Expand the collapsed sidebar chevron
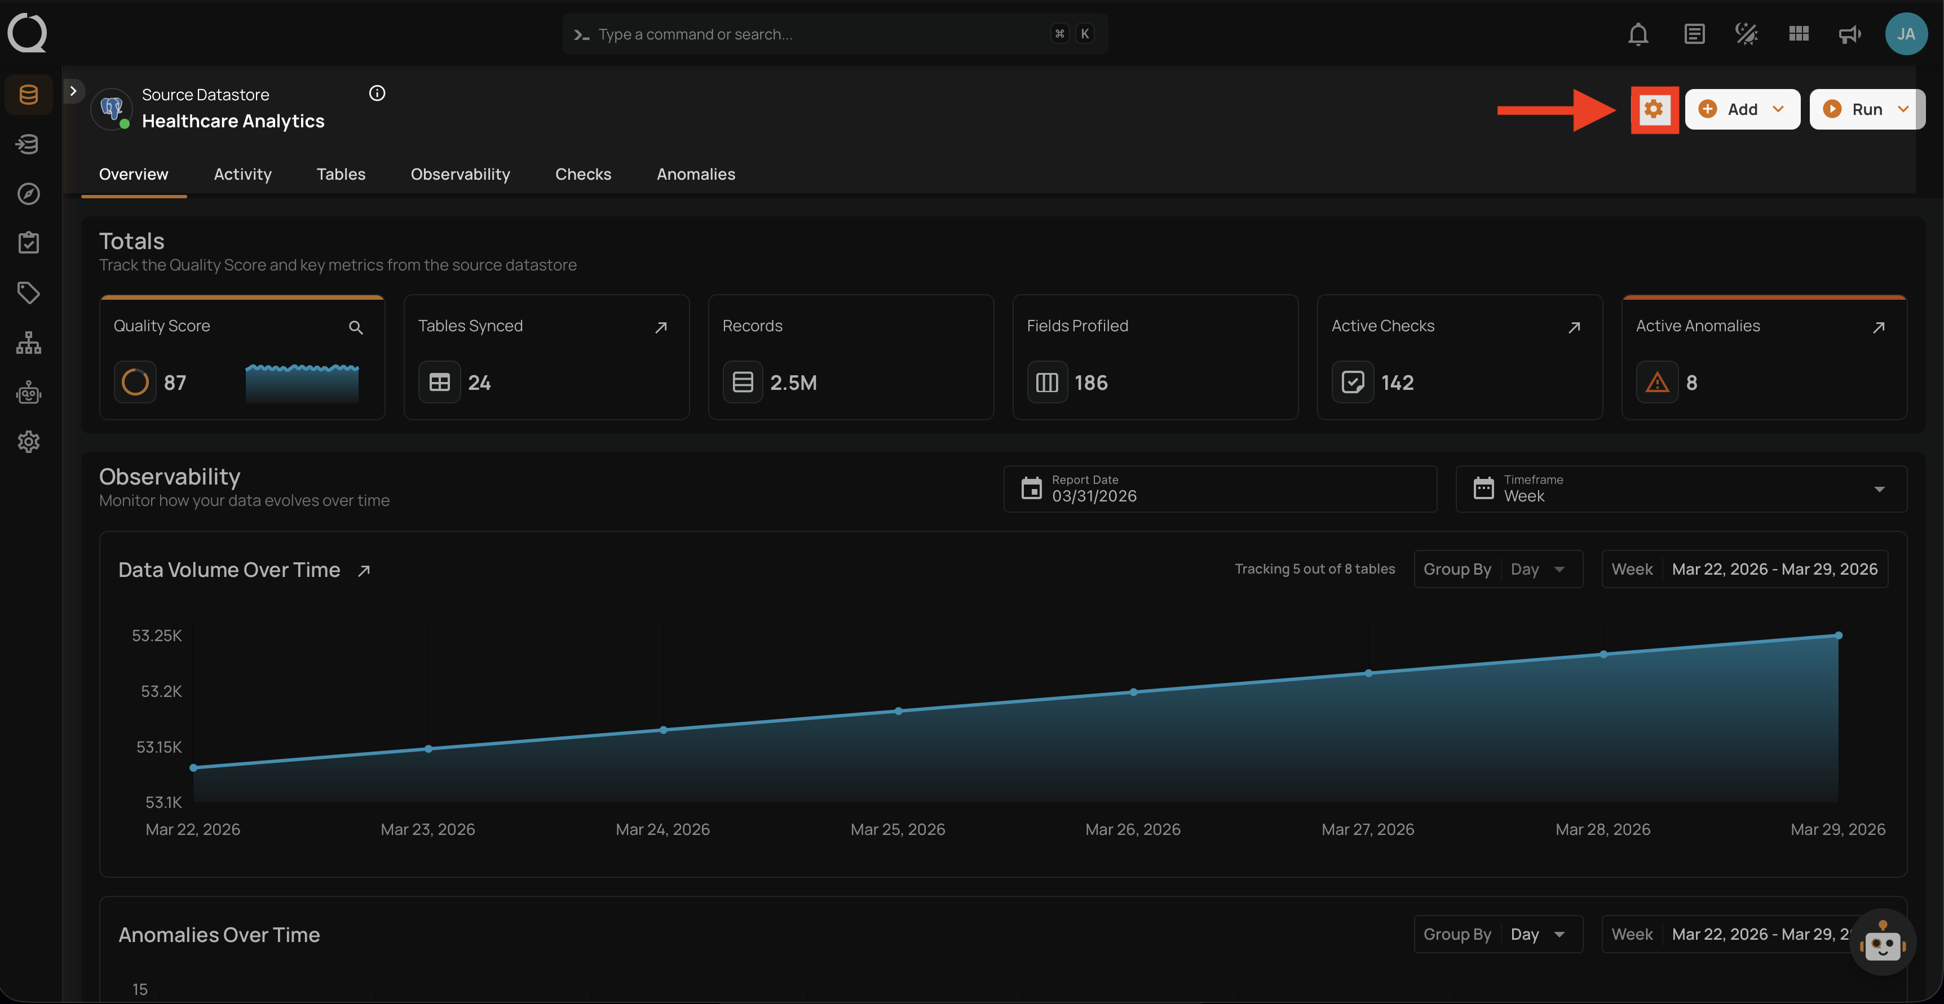Image resolution: width=1944 pixels, height=1004 pixels. [73, 91]
